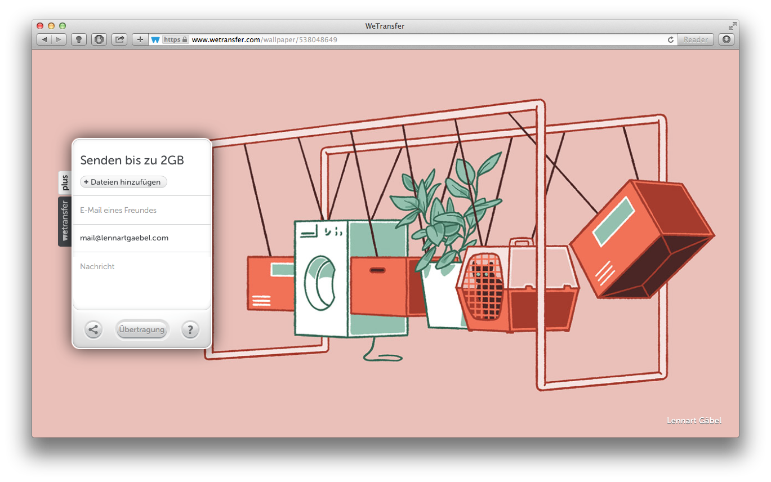
Task: Click the https lock indicator
Action: click(x=176, y=40)
